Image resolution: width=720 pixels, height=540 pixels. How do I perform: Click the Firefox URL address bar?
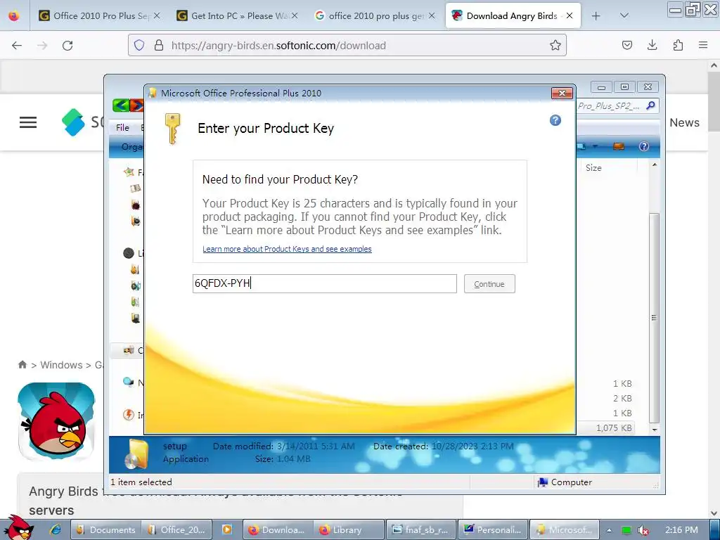[347, 45]
